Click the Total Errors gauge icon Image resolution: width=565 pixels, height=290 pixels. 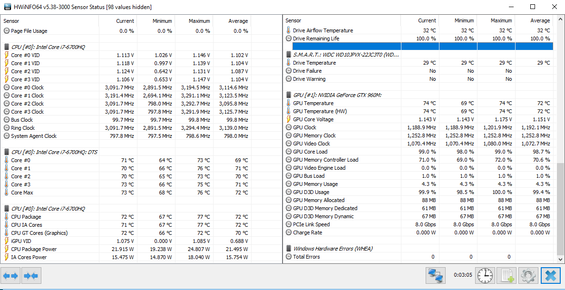(288, 257)
